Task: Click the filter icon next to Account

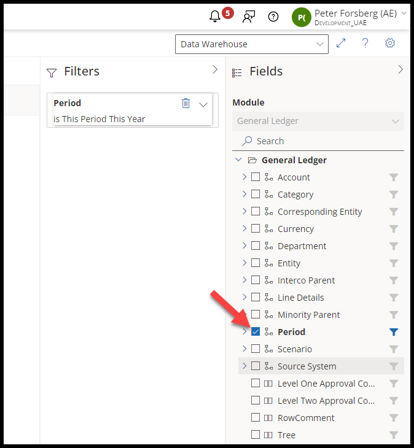Action: click(x=394, y=177)
